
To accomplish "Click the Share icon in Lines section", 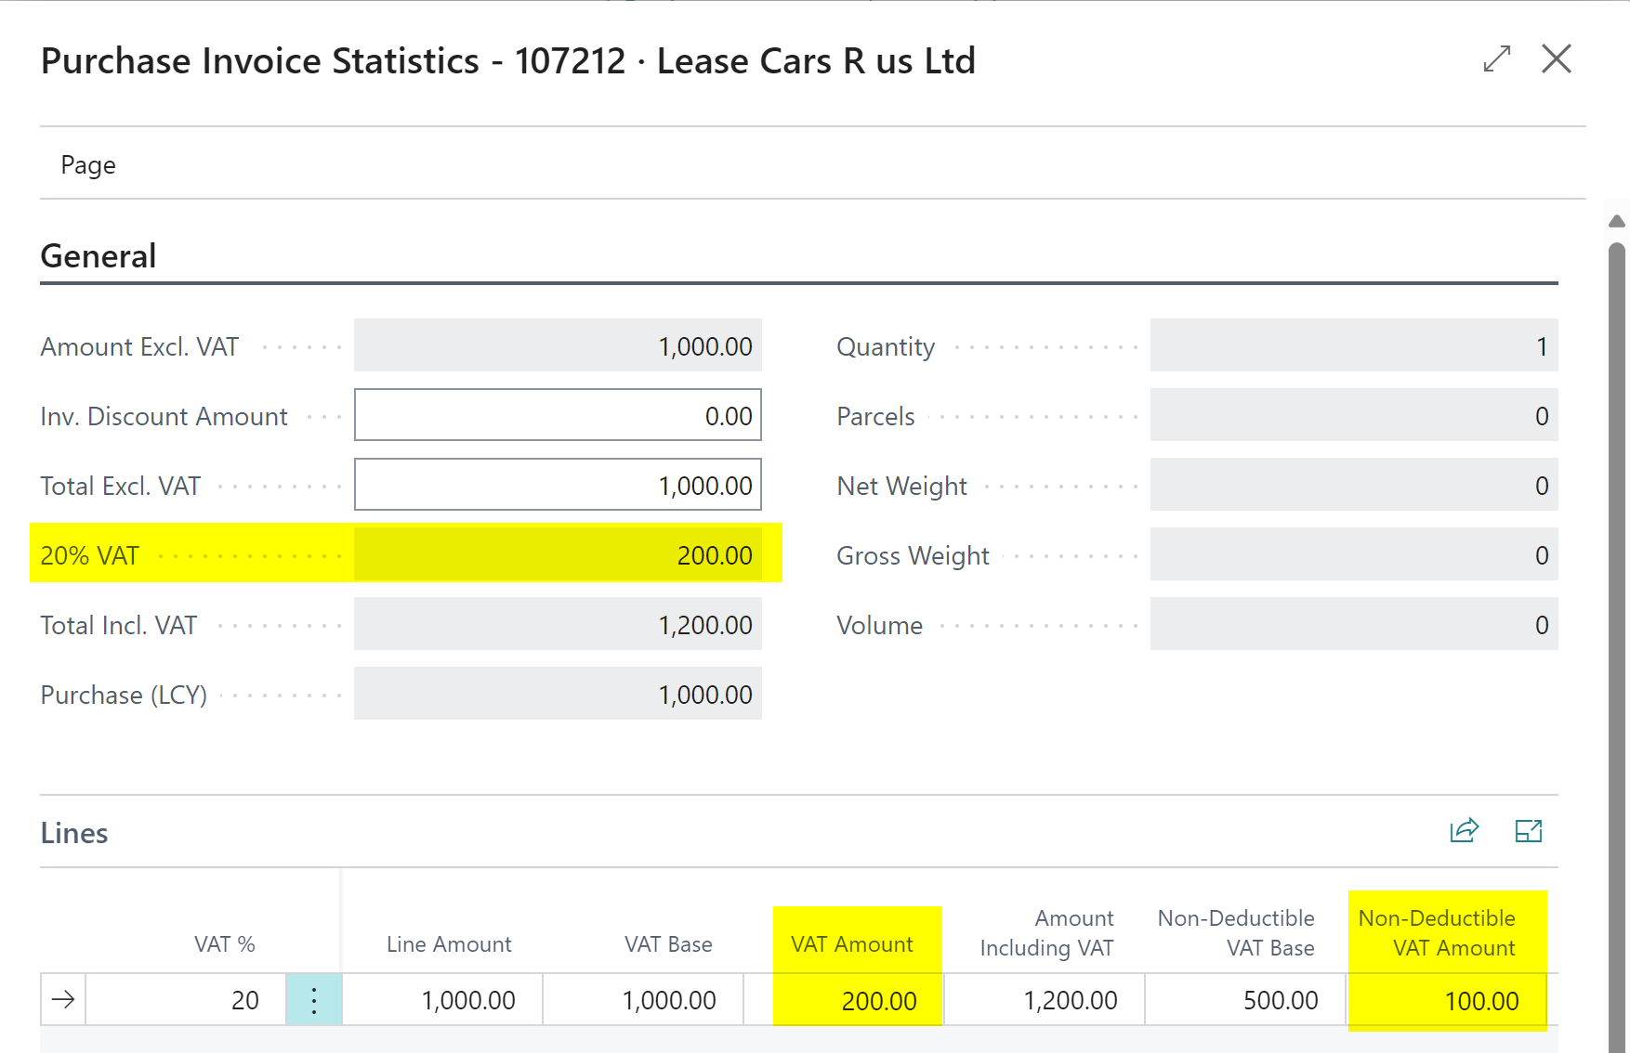I will [x=1464, y=831].
